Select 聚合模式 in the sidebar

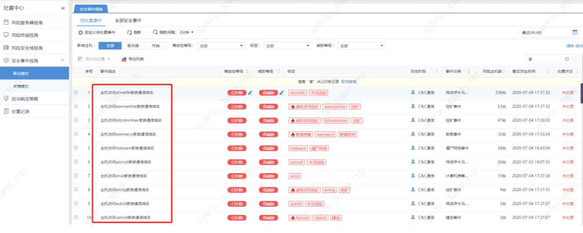pos(34,73)
